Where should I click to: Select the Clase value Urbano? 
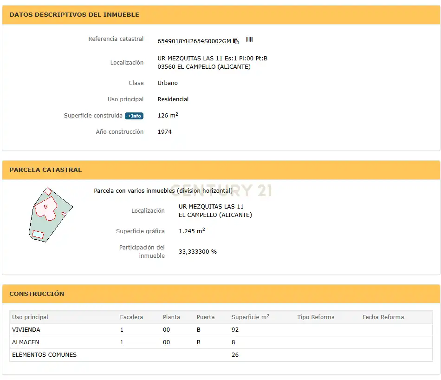(x=168, y=83)
